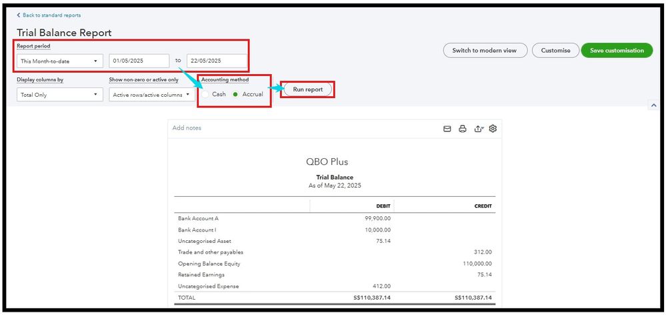The width and height of the screenshot is (666, 315).
Task: Click the Trade and other payables row
Action: coord(335,252)
